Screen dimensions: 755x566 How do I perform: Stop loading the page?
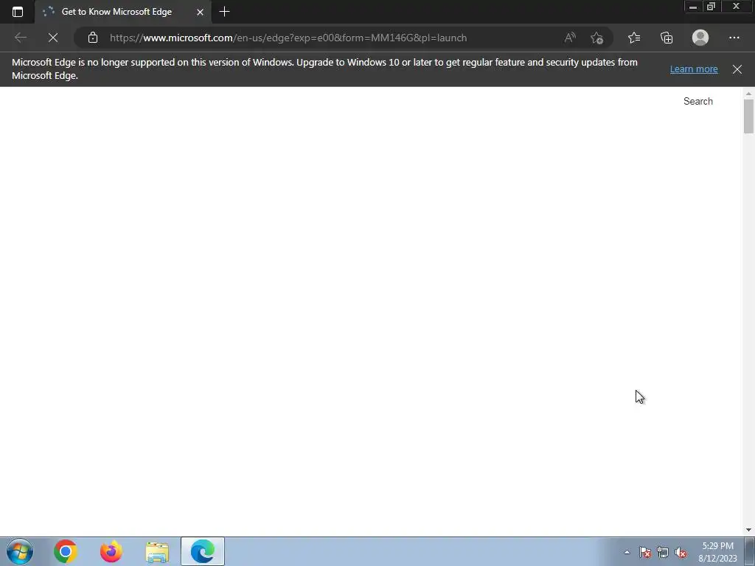[53, 38]
